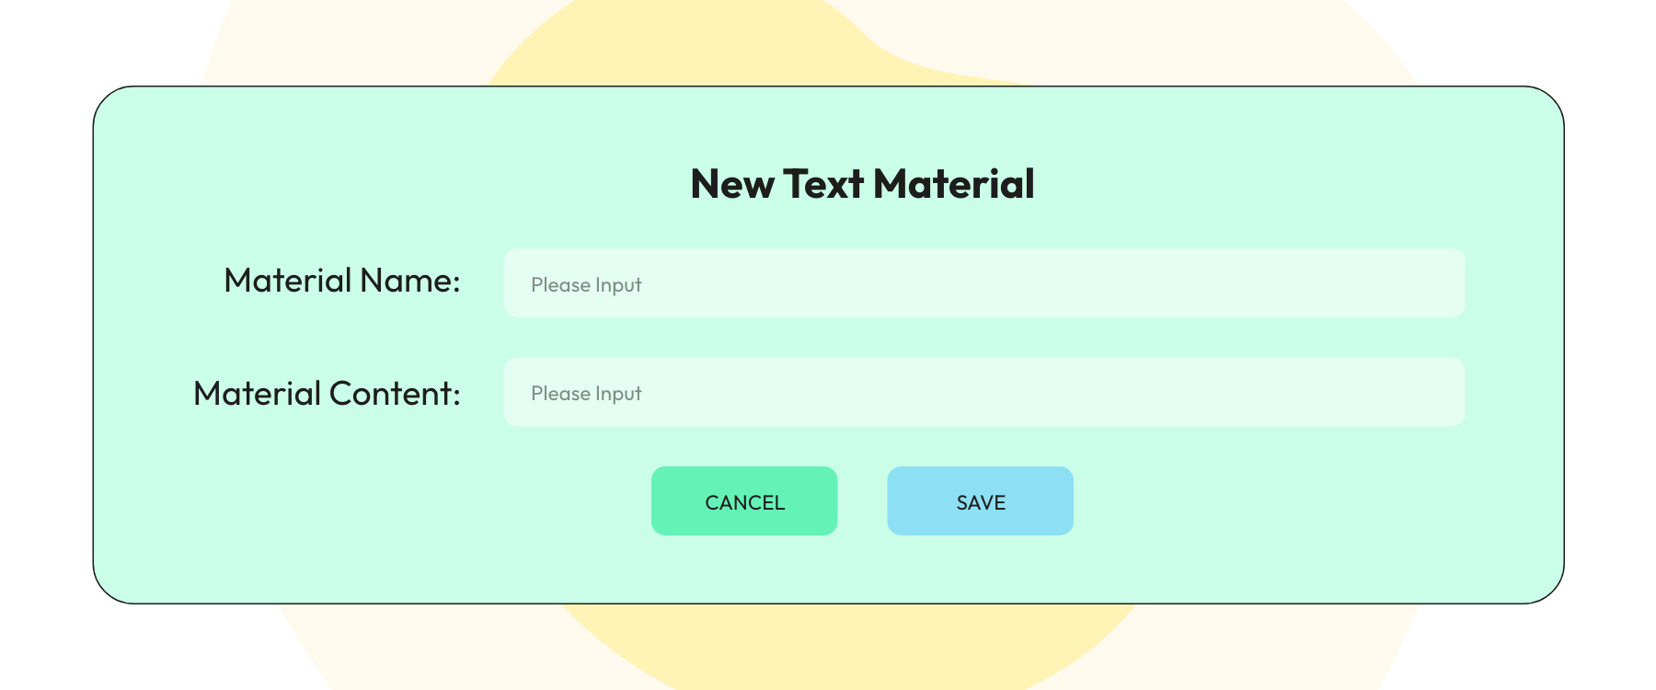Click the empty Material Content placeholder text

point(585,393)
